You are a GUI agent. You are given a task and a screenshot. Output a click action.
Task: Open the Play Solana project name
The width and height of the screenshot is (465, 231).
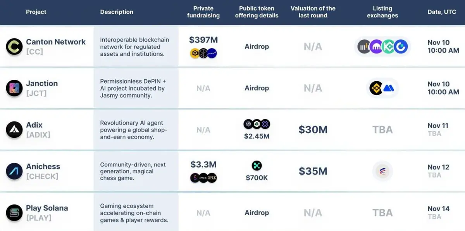tap(47, 208)
